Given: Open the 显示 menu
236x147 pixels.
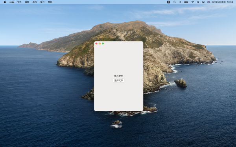Looking at the screenshot, I should pyautogui.click(x=35, y=2).
